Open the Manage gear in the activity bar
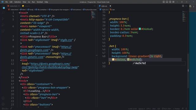Viewport: 196px width, 110px height. 3,104
